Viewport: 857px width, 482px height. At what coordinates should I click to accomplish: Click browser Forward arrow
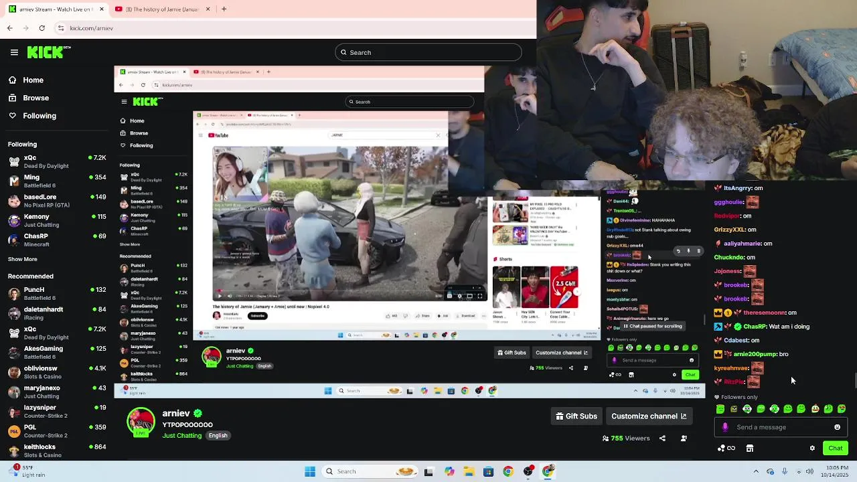[25, 28]
